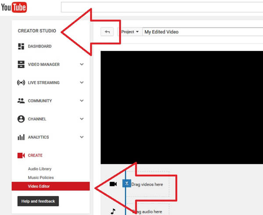Click the red Create camera icon
Screen dimensions: 263x215
click(x=21, y=155)
